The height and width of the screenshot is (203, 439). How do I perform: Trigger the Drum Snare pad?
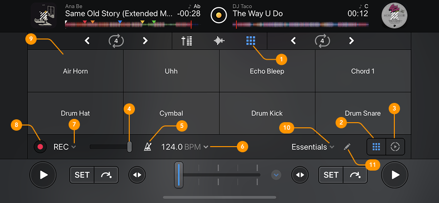pos(363,113)
